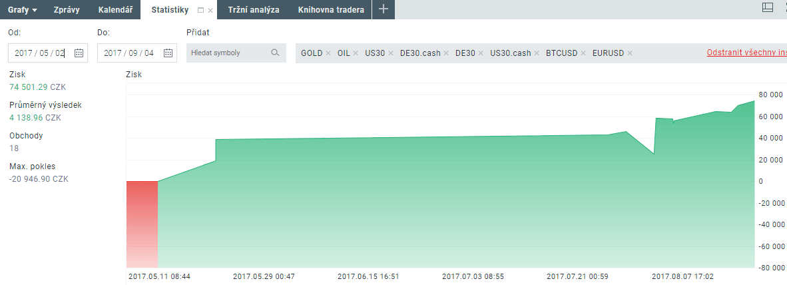Click the Odstranit všechny link
The width and height of the screenshot is (787, 285).
click(746, 53)
